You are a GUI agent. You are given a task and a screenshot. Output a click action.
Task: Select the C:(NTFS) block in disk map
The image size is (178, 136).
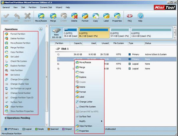[71, 33]
